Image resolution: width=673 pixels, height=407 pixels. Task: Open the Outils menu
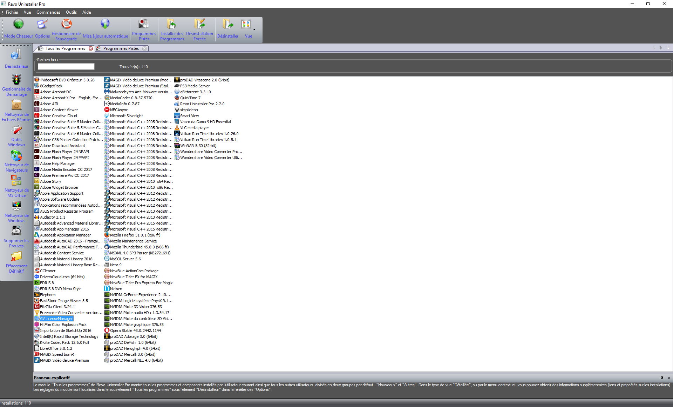[x=71, y=12]
